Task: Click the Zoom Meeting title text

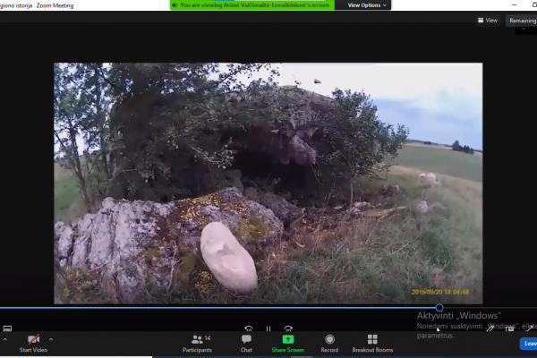Action: [x=55, y=5]
